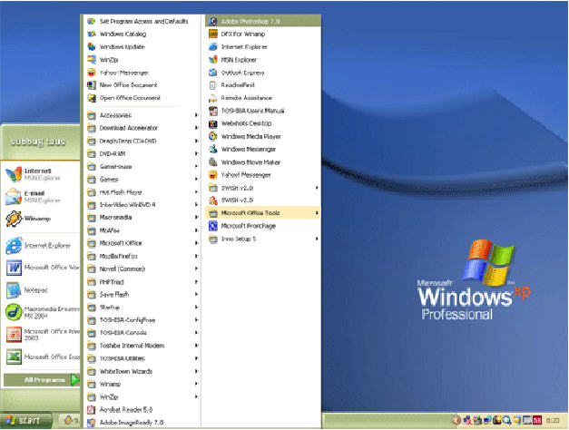
Task: Open the Save Flash program group
Action: [x=142, y=294]
